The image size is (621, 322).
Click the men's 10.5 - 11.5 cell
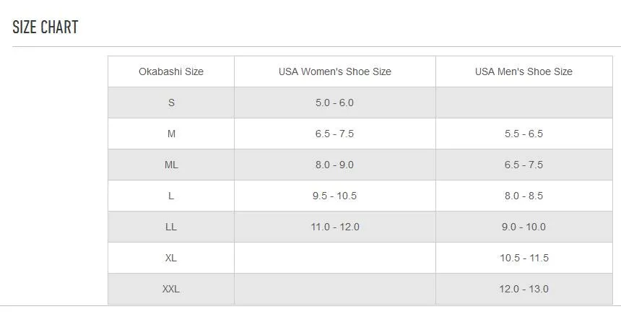[x=524, y=258]
